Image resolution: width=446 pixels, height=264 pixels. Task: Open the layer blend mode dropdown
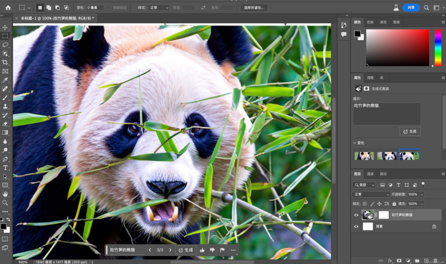tap(370, 194)
